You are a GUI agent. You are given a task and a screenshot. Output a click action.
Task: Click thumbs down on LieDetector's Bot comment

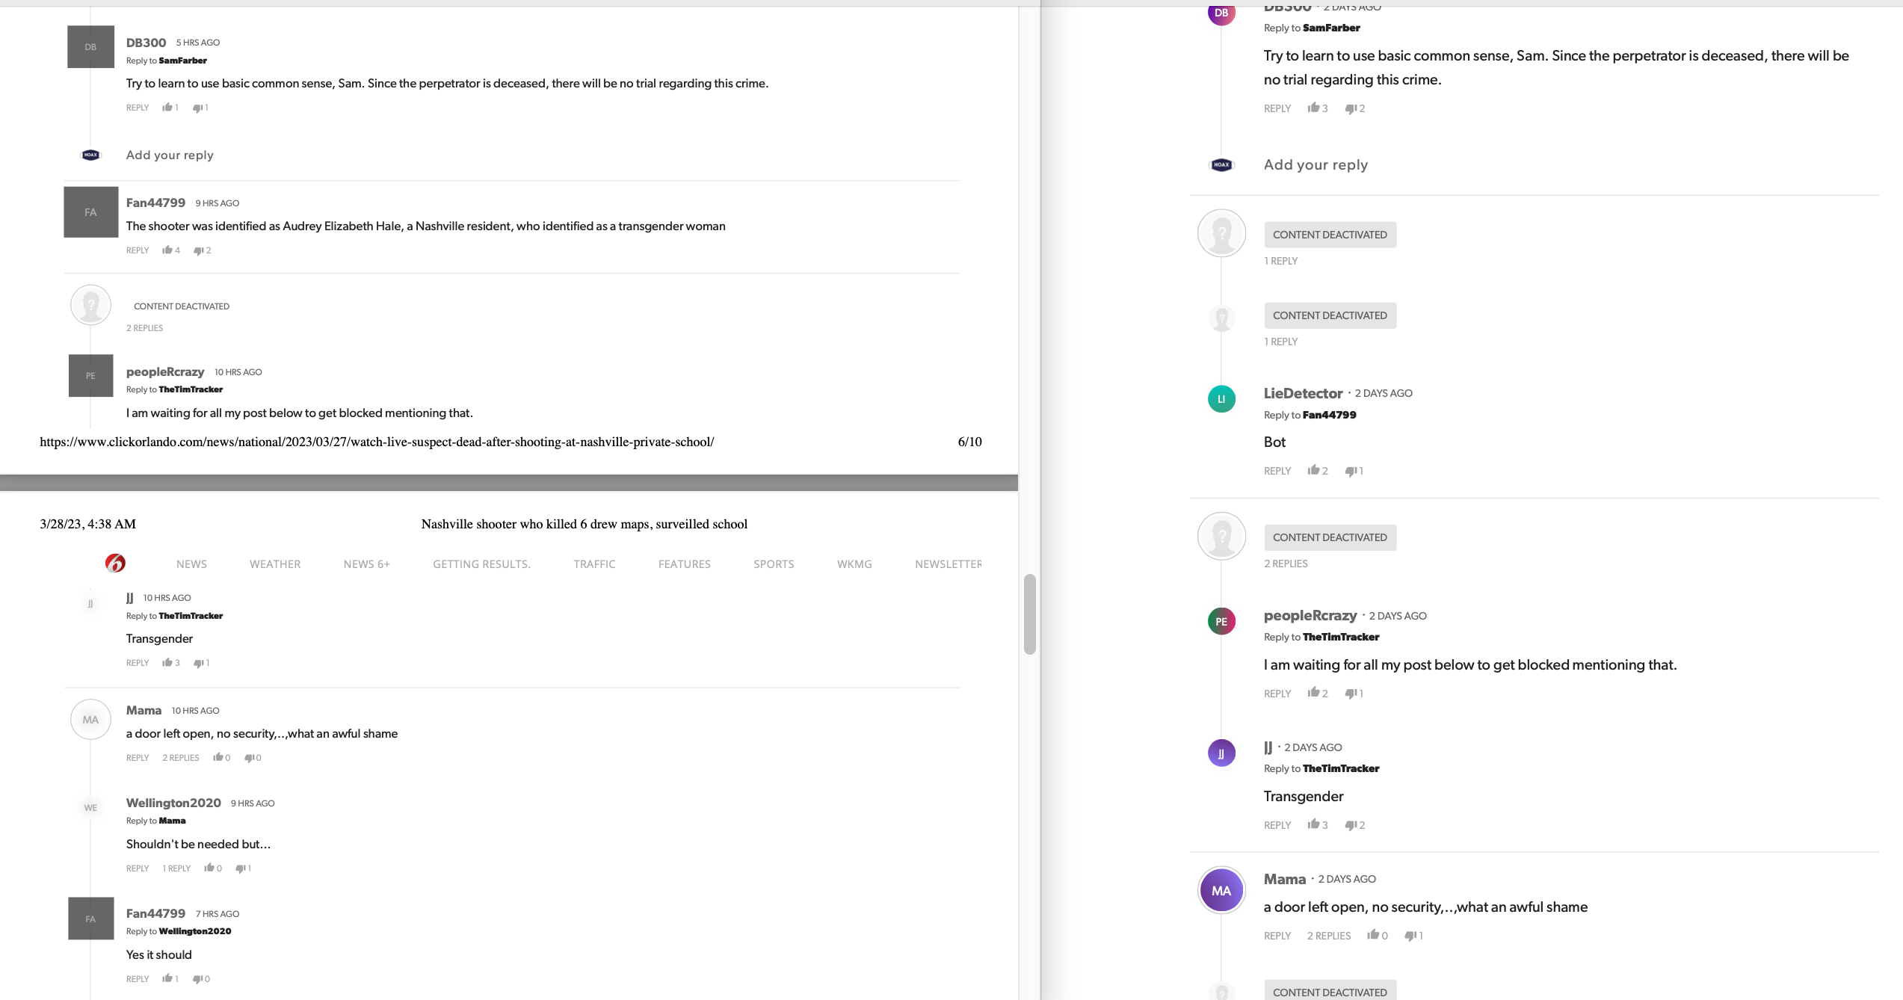1351,471
